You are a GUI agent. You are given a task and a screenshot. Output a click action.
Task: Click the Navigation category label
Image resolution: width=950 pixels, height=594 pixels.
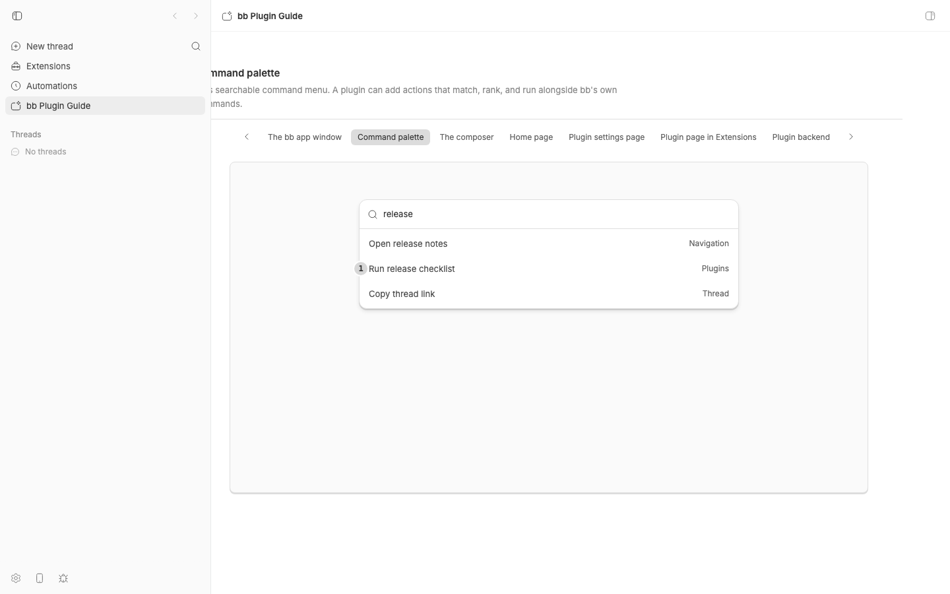point(709,244)
